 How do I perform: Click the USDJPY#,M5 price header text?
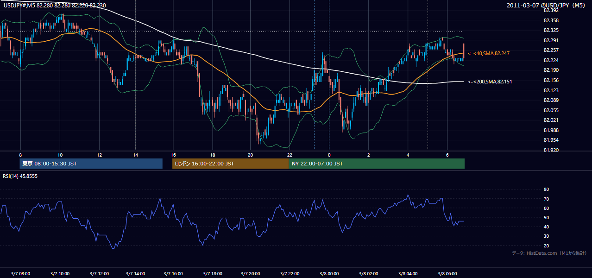[55, 6]
